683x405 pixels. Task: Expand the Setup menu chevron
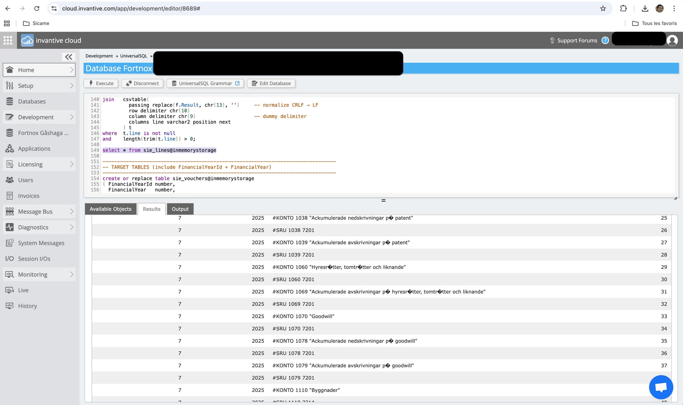72,86
